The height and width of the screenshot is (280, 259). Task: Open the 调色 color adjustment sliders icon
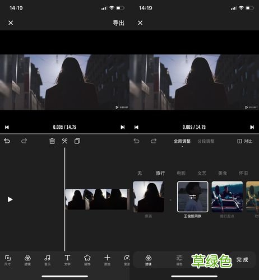coord(179,260)
